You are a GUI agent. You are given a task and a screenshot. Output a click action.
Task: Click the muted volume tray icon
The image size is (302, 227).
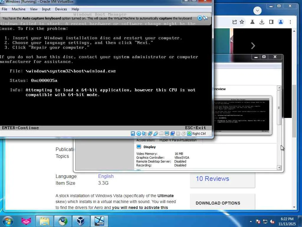click(272, 221)
